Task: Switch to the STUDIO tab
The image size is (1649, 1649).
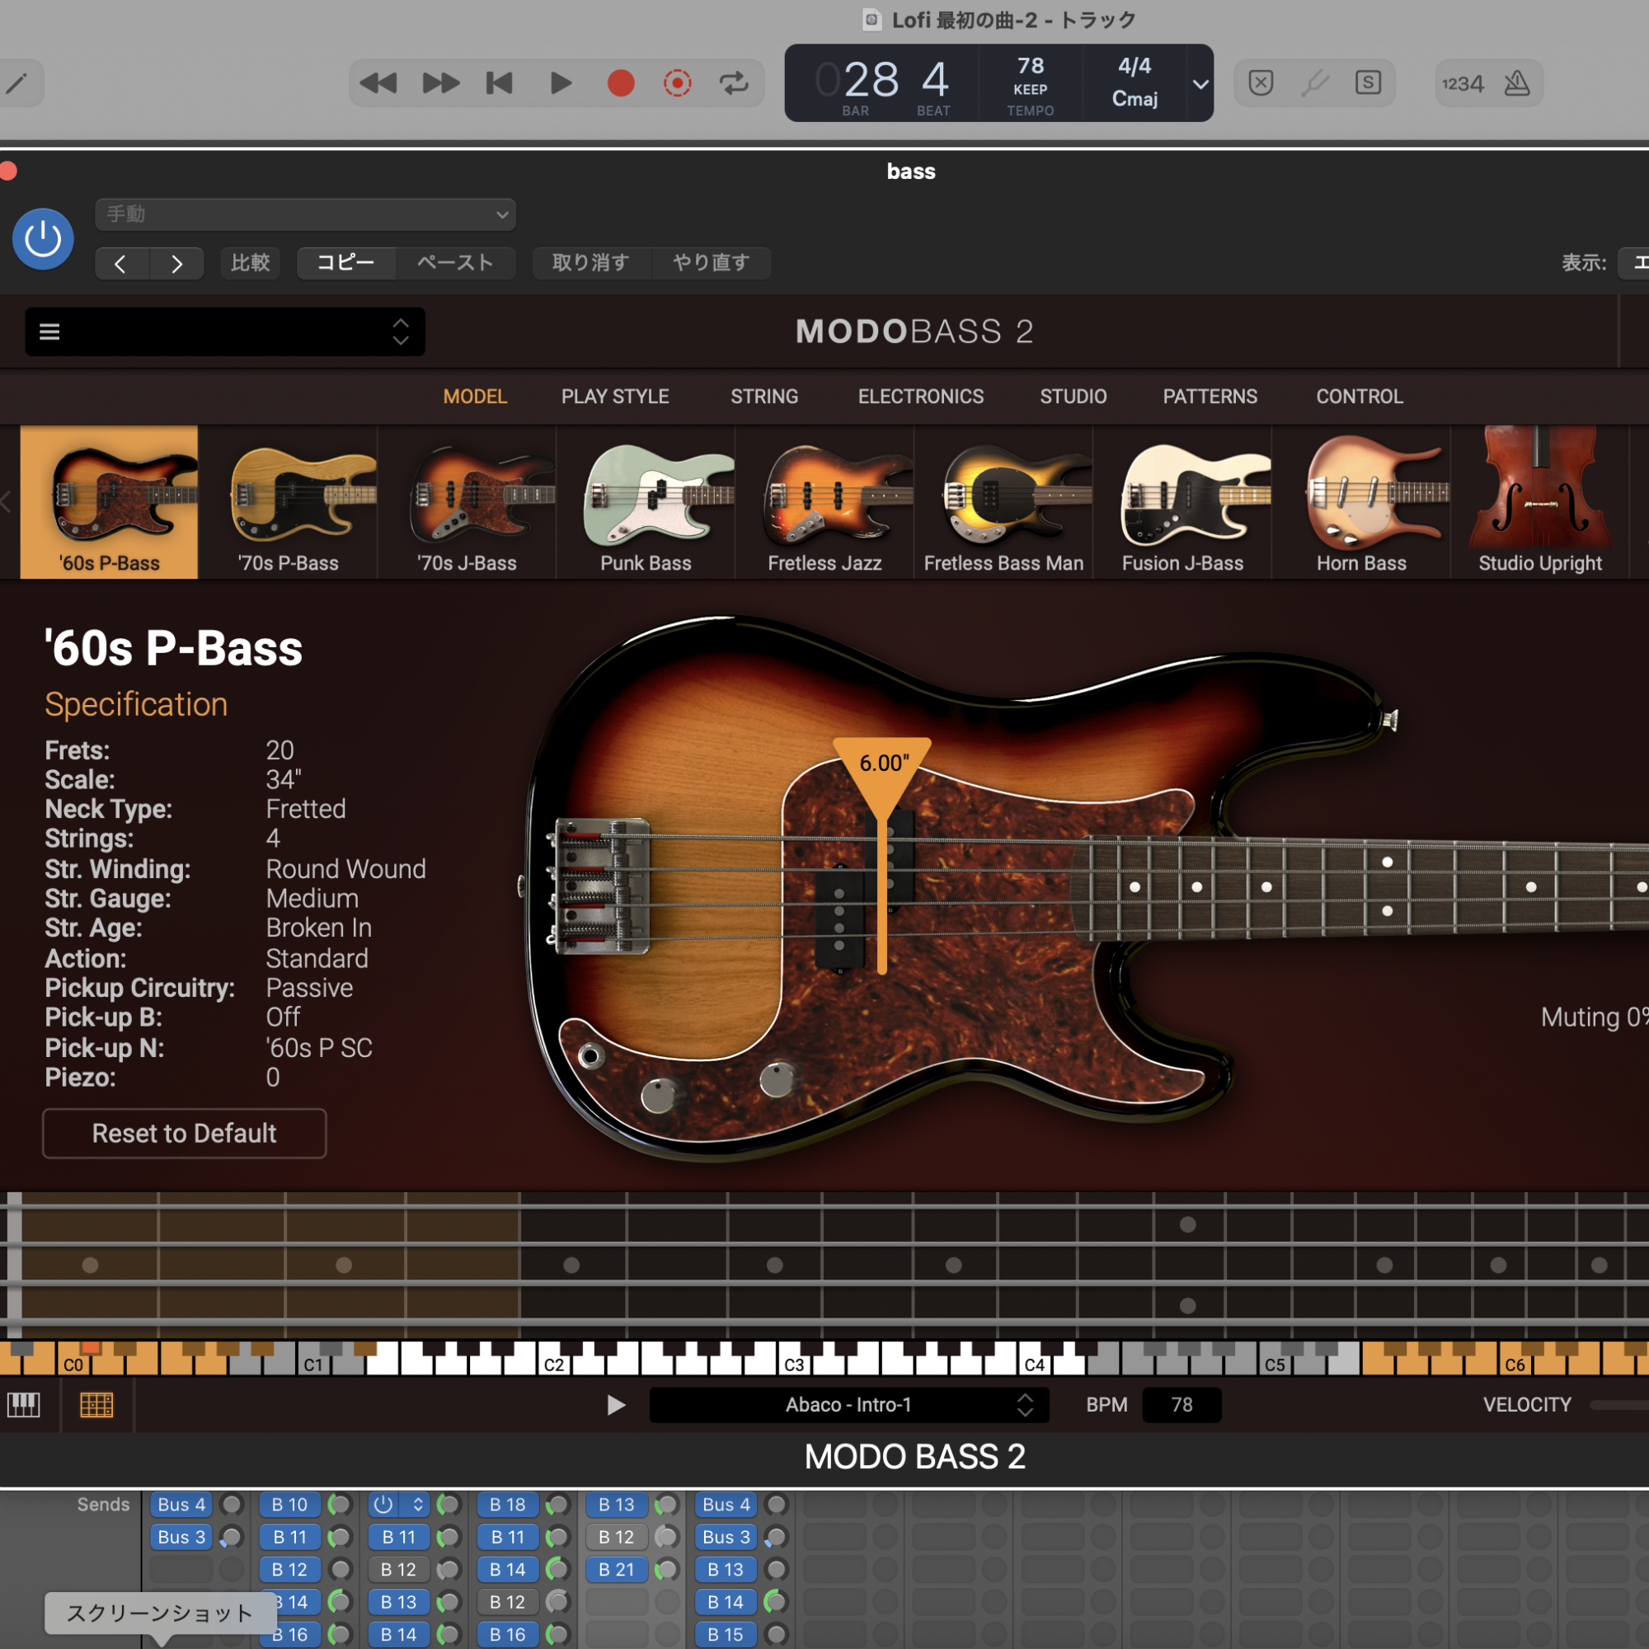Action: (x=1073, y=396)
